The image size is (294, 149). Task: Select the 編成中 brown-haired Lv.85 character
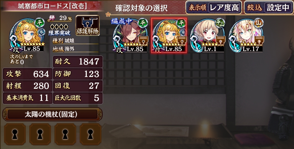[130, 36]
